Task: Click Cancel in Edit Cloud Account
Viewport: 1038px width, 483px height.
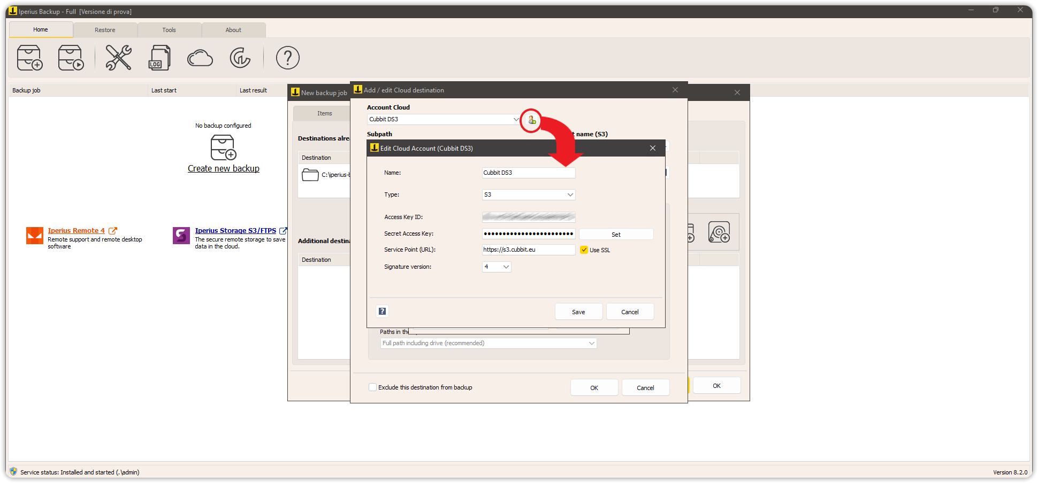Action: tap(630, 312)
